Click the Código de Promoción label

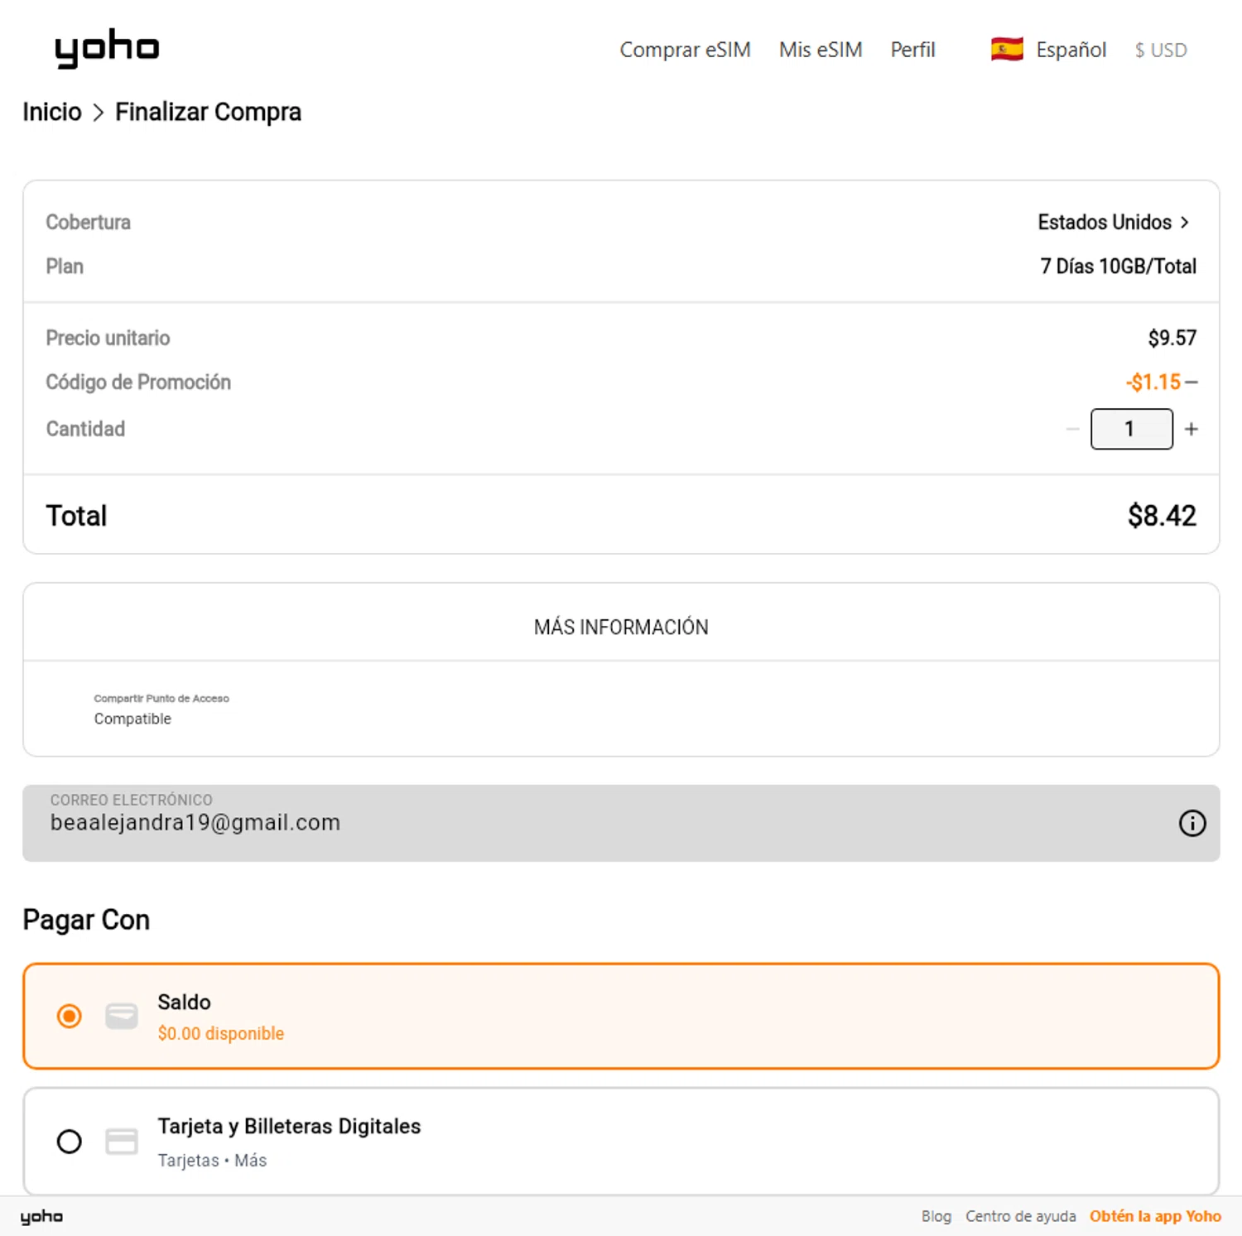point(138,382)
